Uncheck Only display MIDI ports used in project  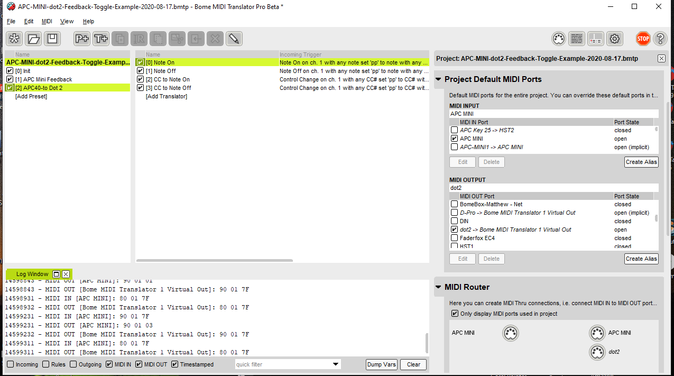(x=455, y=314)
